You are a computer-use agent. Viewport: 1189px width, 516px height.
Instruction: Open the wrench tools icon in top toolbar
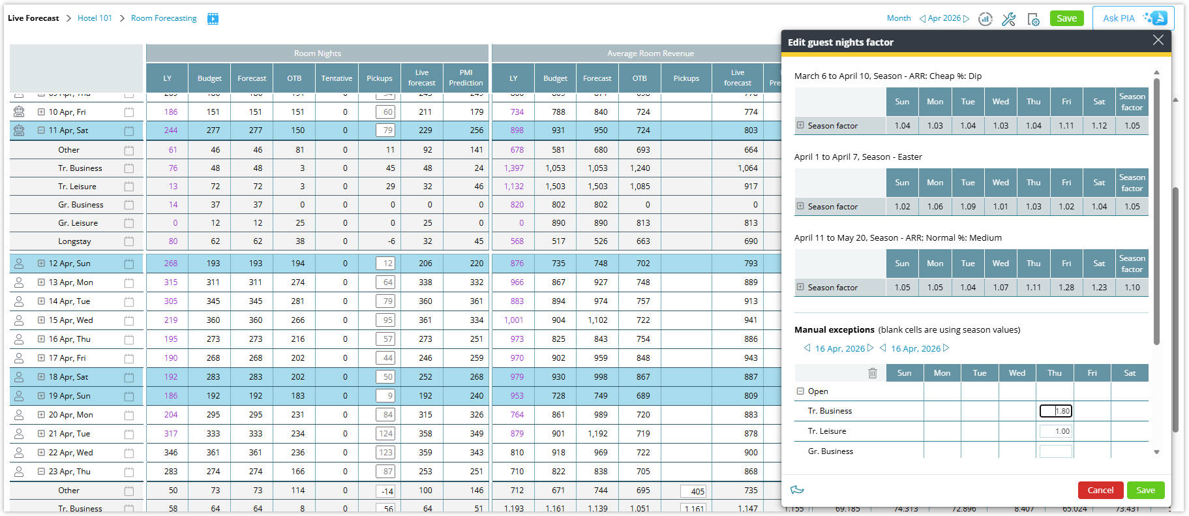1008,19
